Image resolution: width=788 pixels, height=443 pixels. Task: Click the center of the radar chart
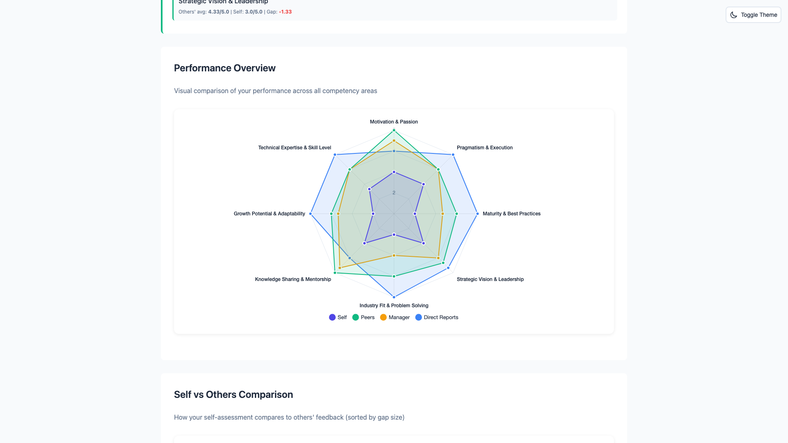(x=394, y=213)
